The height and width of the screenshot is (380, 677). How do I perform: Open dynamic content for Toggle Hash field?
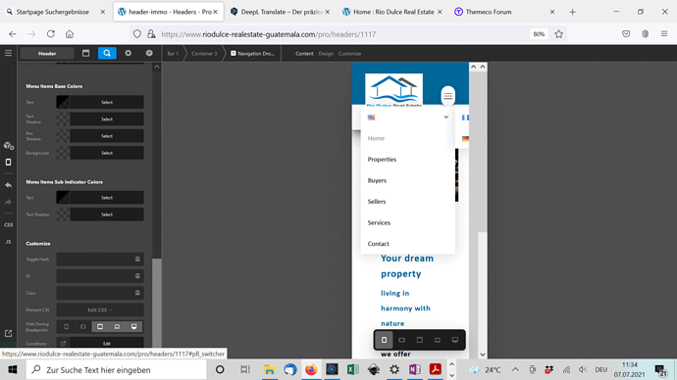pos(137,259)
